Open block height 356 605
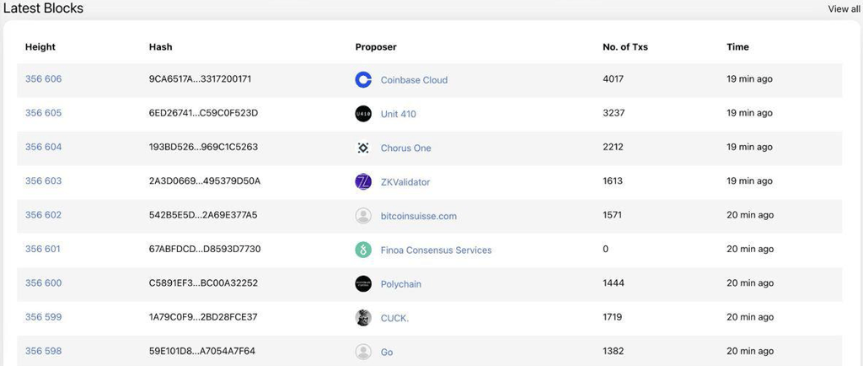The height and width of the screenshot is (366, 863). pos(43,113)
